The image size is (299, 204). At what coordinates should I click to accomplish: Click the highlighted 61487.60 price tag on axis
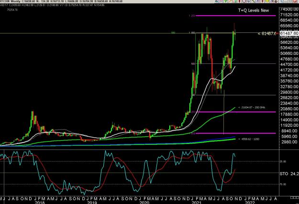tap(289, 33)
